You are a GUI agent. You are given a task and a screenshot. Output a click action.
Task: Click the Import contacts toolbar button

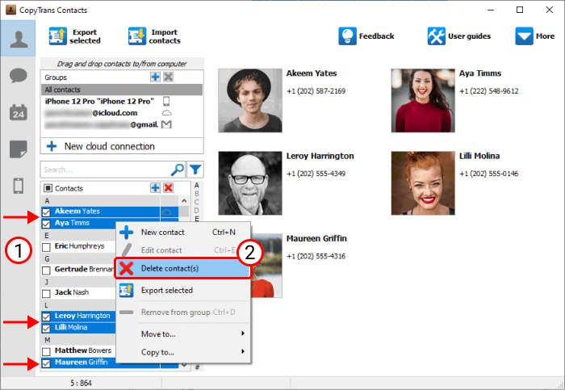[155, 36]
